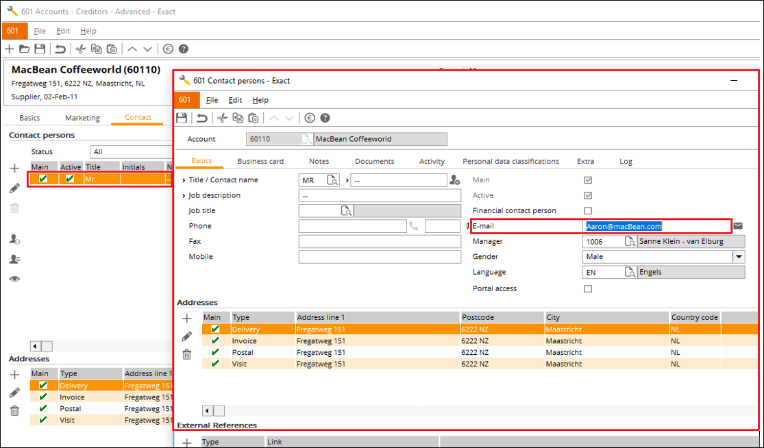Enable Financial contact person checkbox

point(588,211)
